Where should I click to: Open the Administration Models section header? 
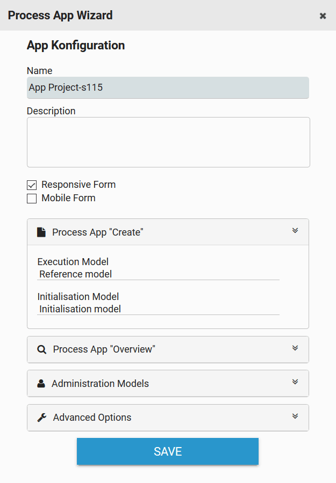coord(100,384)
